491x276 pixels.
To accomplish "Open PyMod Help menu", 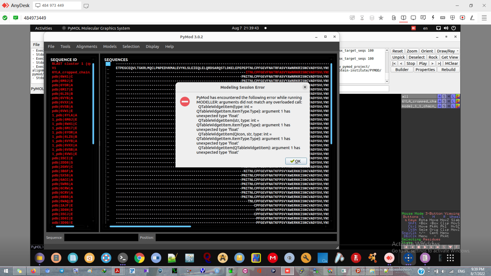I will (169, 46).
